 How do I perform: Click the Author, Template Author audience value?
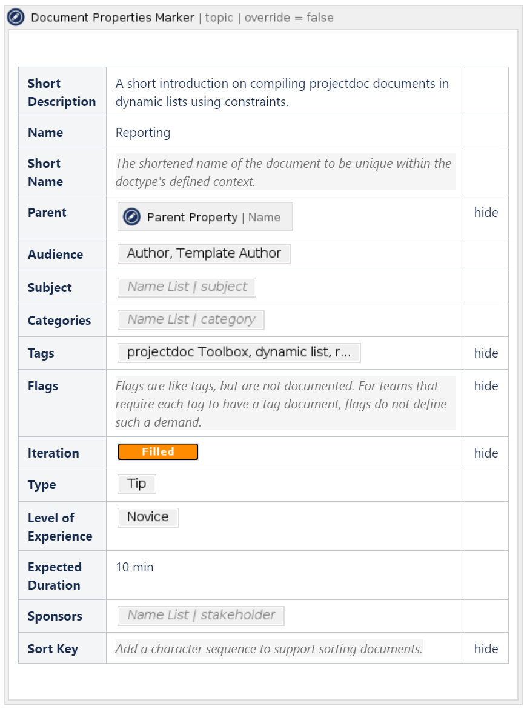point(204,253)
